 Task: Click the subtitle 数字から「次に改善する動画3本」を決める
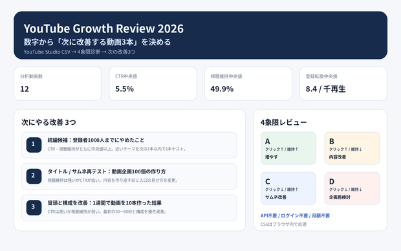pos(97,42)
